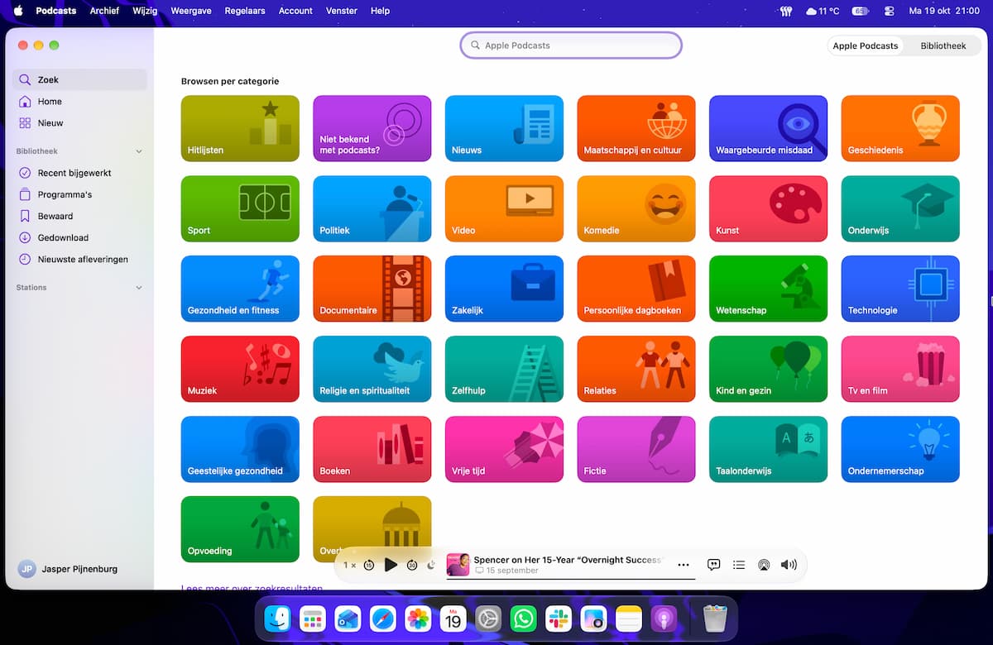Collapse the Bibliotheek section
This screenshot has height=645, width=993.
pos(139,151)
